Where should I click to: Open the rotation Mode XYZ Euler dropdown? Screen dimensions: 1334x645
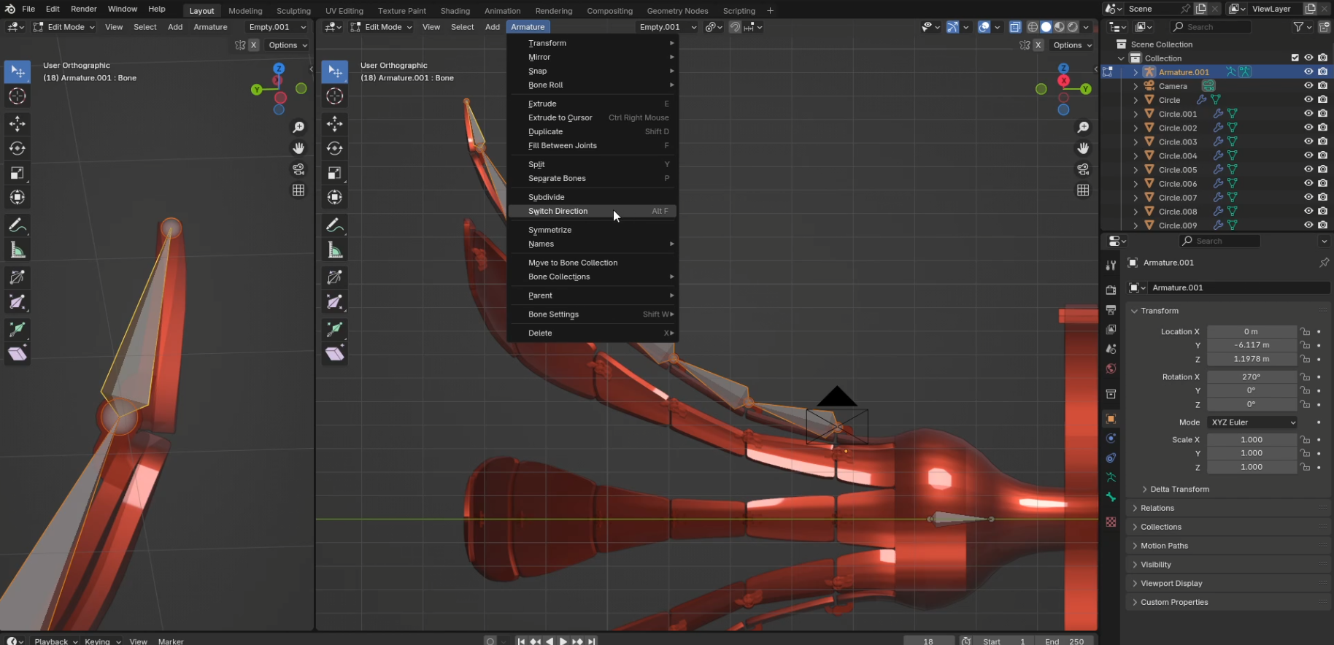(1252, 422)
